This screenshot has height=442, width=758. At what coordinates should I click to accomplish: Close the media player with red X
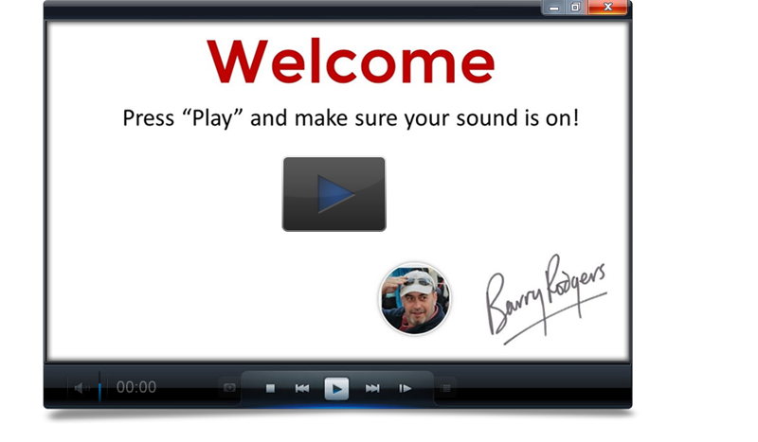(x=608, y=8)
